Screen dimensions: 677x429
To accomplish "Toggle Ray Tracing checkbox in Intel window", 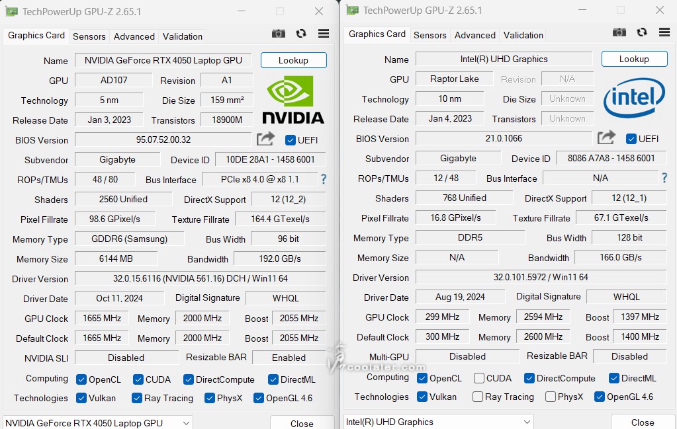I will (x=478, y=397).
